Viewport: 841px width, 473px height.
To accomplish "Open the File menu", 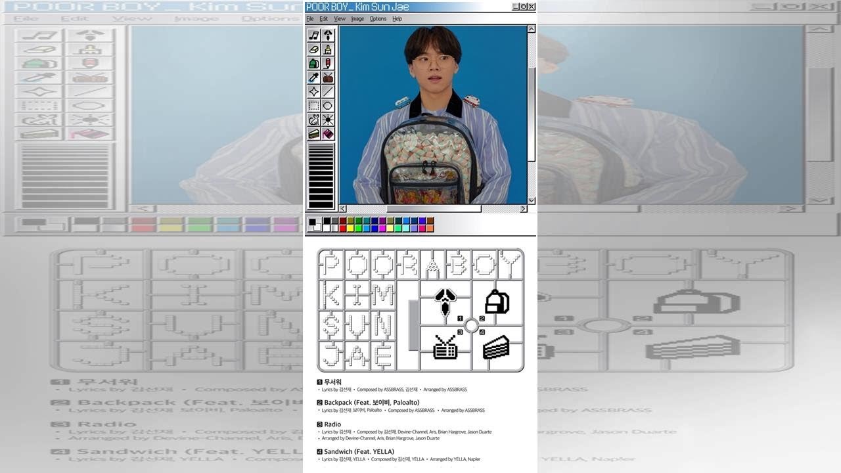I will pos(310,19).
